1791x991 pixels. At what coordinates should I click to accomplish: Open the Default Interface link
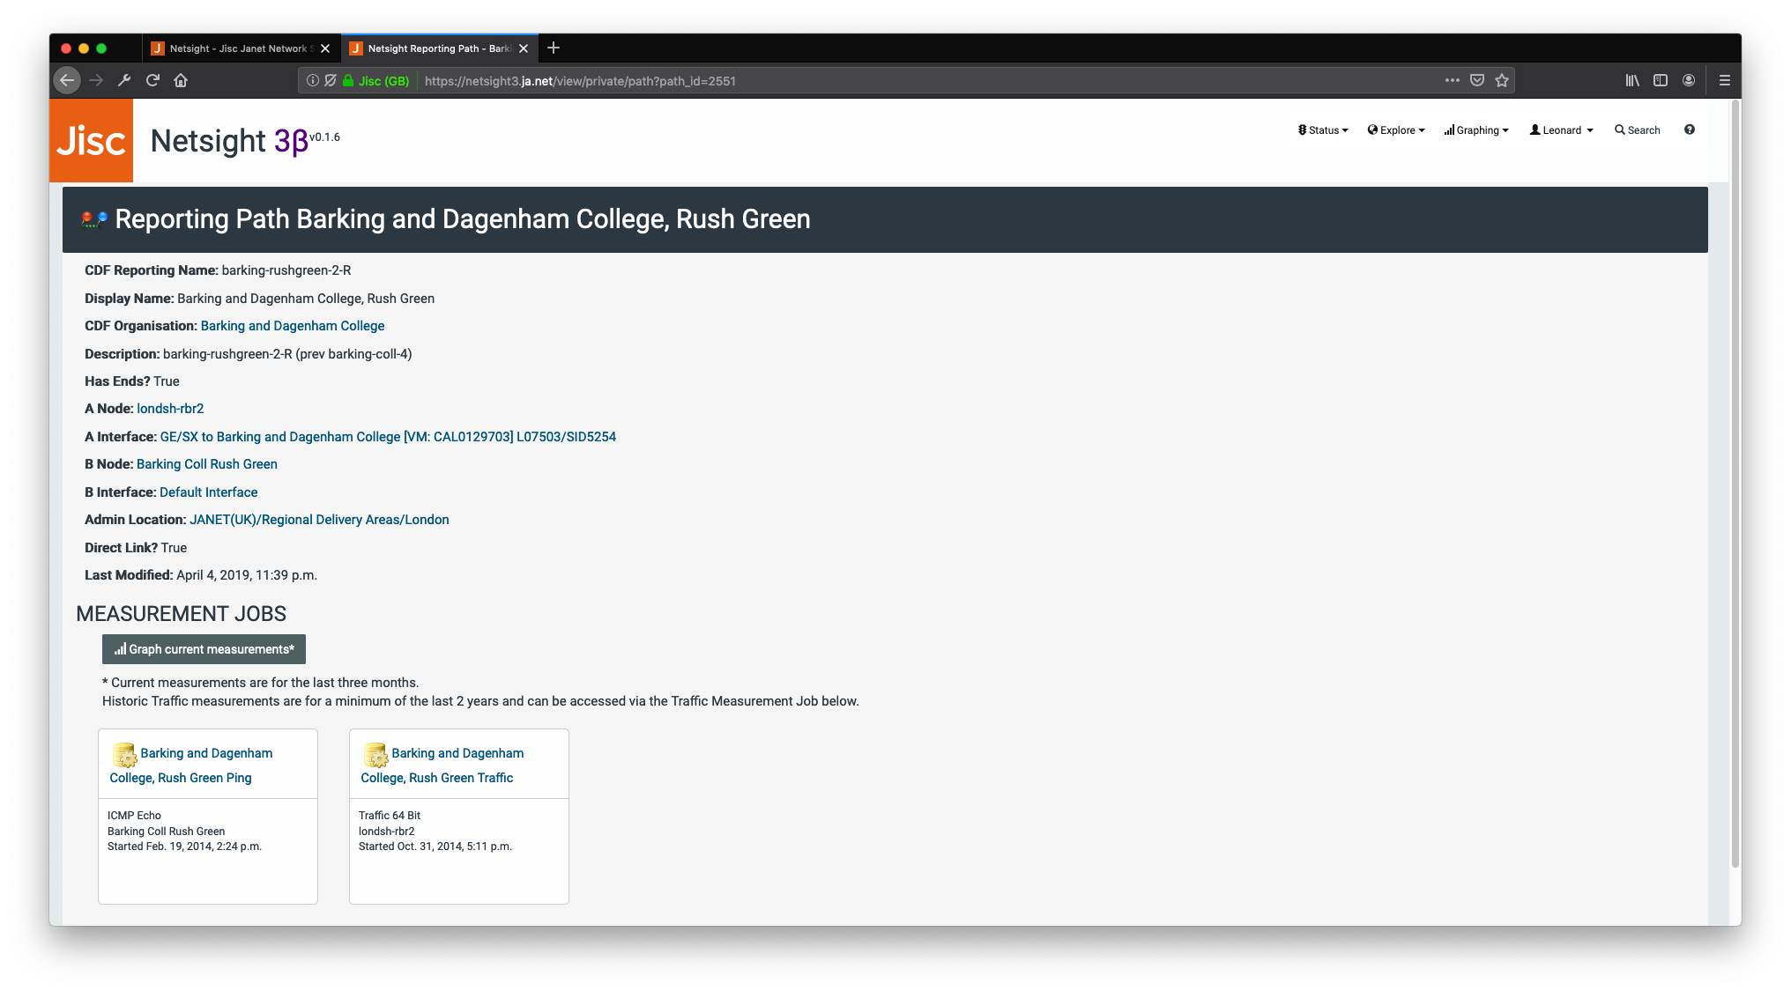coord(209,492)
